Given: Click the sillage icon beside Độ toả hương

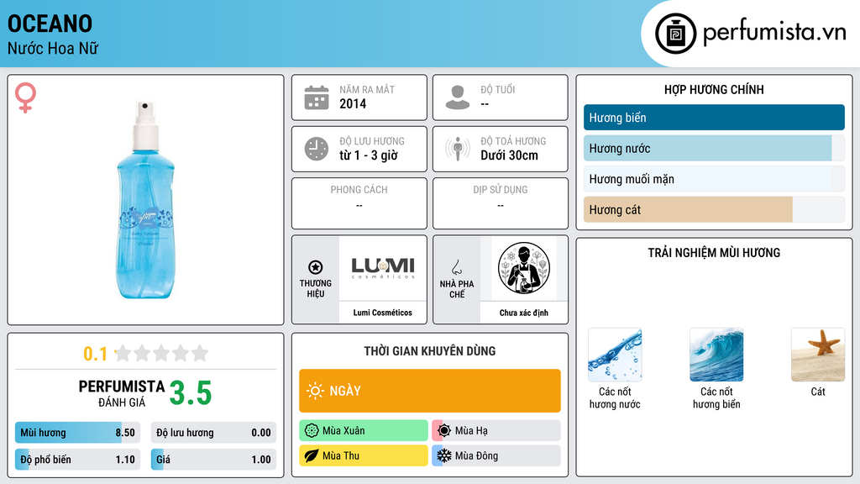Looking at the screenshot, I should [x=458, y=149].
